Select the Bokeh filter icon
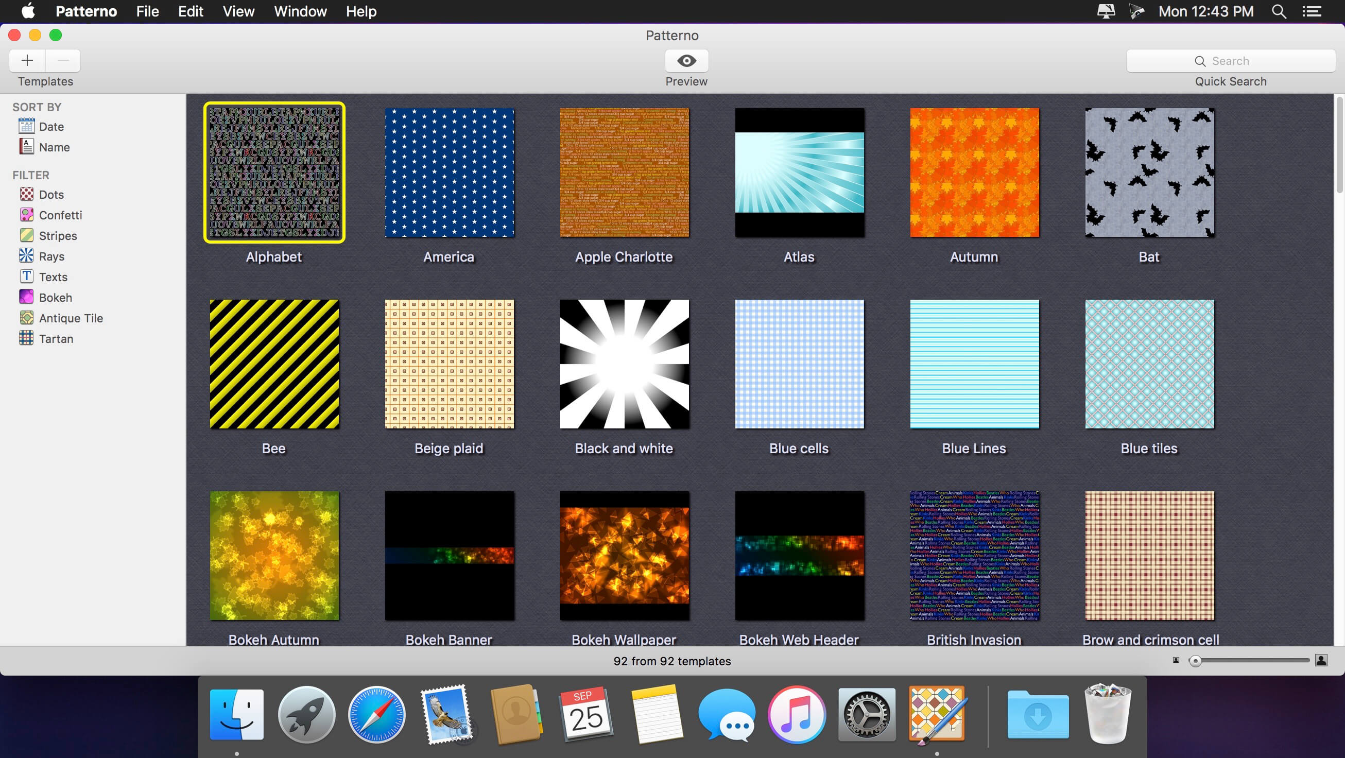This screenshot has height=758, width=1345. pos(26,297)
